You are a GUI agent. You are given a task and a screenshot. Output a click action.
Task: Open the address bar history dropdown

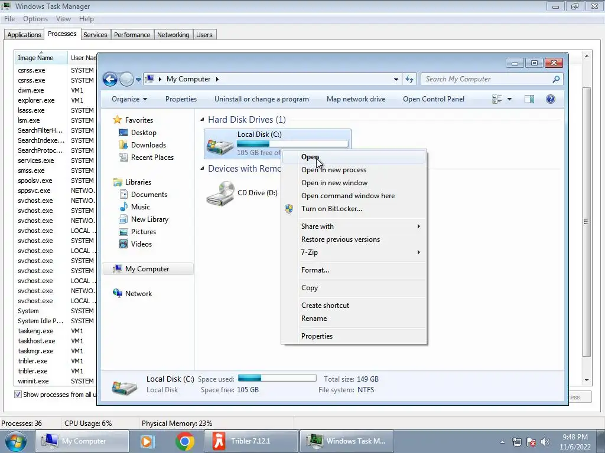[396, 80]
